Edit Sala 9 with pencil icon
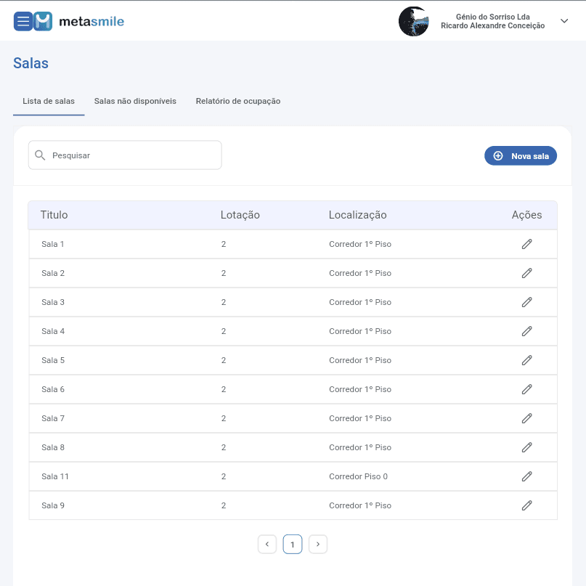The height and width of the screenshot is (586, 586). 527,505
